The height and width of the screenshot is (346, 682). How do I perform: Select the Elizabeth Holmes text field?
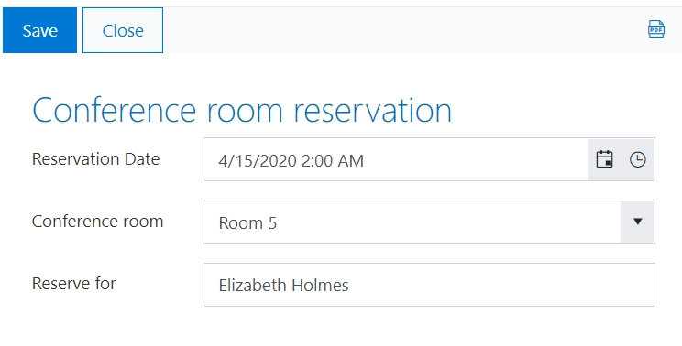429,285
